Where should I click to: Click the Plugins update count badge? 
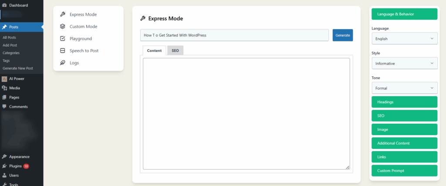(26, 166)
